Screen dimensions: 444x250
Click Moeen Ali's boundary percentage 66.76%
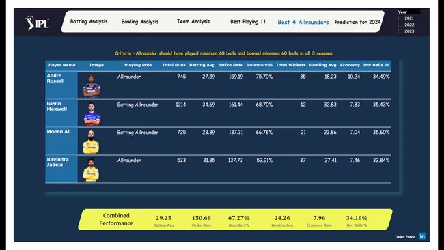(x=264, y=133)
